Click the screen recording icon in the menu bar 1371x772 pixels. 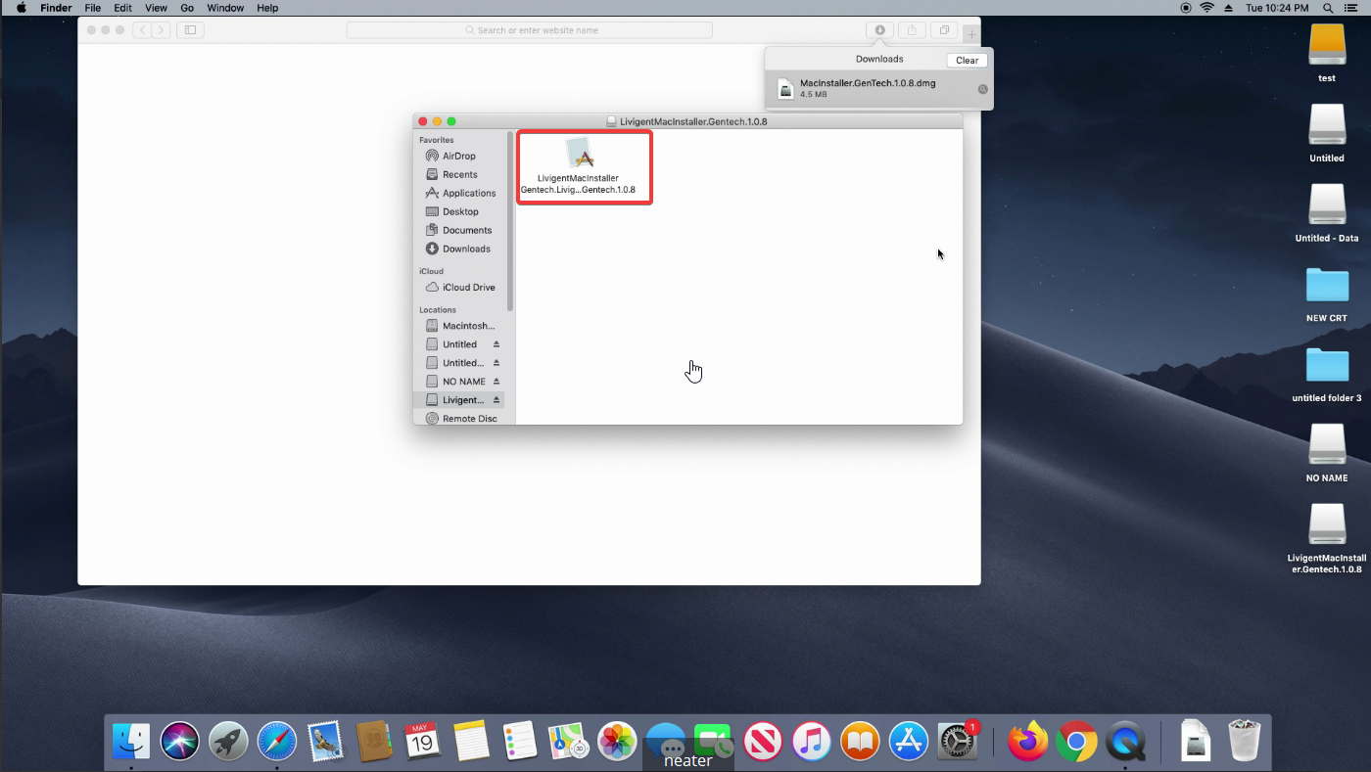click(1186, 8)
